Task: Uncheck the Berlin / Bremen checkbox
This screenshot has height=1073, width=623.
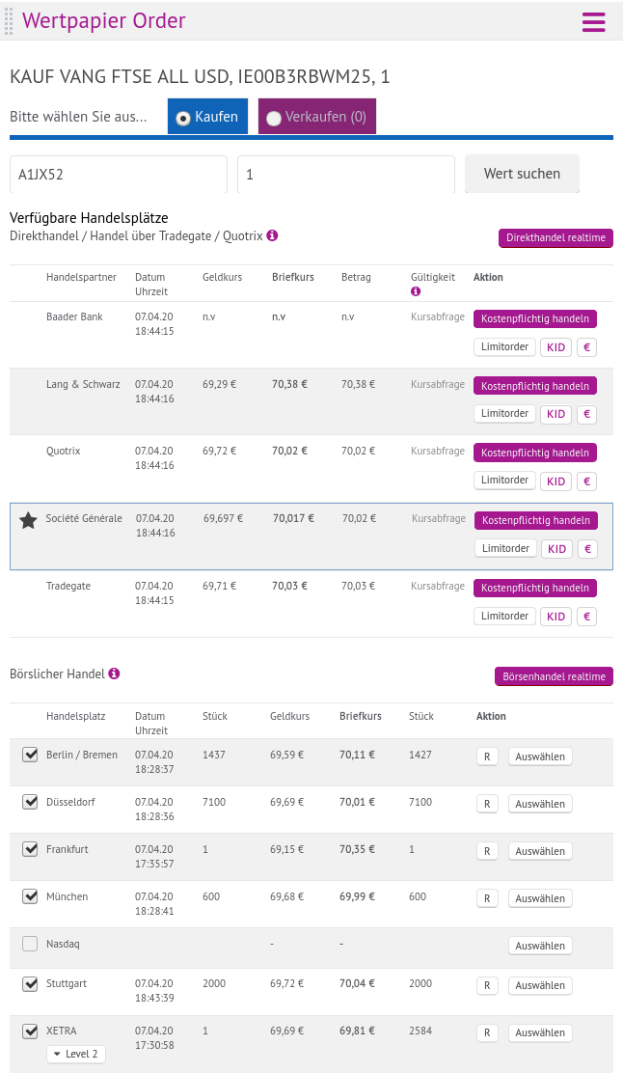Action: [30, 755]
